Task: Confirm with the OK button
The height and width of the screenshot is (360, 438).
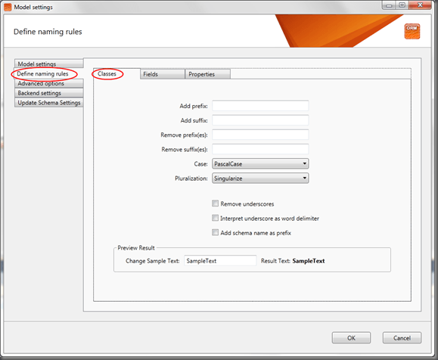Action: 351,338
